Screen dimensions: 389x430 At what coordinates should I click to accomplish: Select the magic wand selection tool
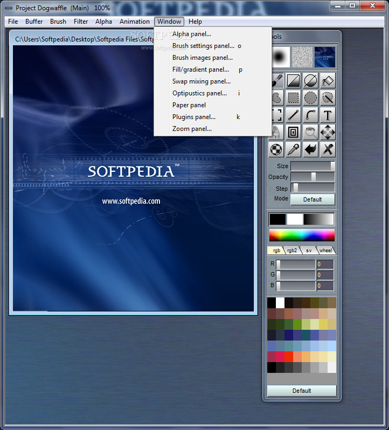coord(328,98)
